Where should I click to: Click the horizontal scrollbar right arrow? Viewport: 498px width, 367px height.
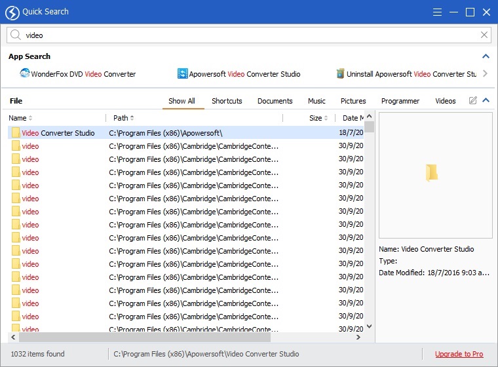(x=358, y=337)
